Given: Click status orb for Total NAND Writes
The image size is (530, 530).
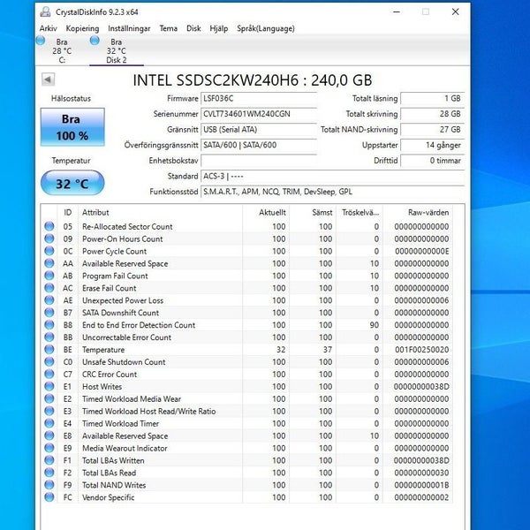Looking at the screenshot, I should 49,485.
